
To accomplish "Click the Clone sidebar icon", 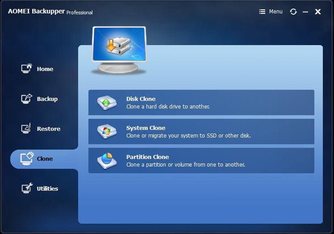I will (27, 159).
